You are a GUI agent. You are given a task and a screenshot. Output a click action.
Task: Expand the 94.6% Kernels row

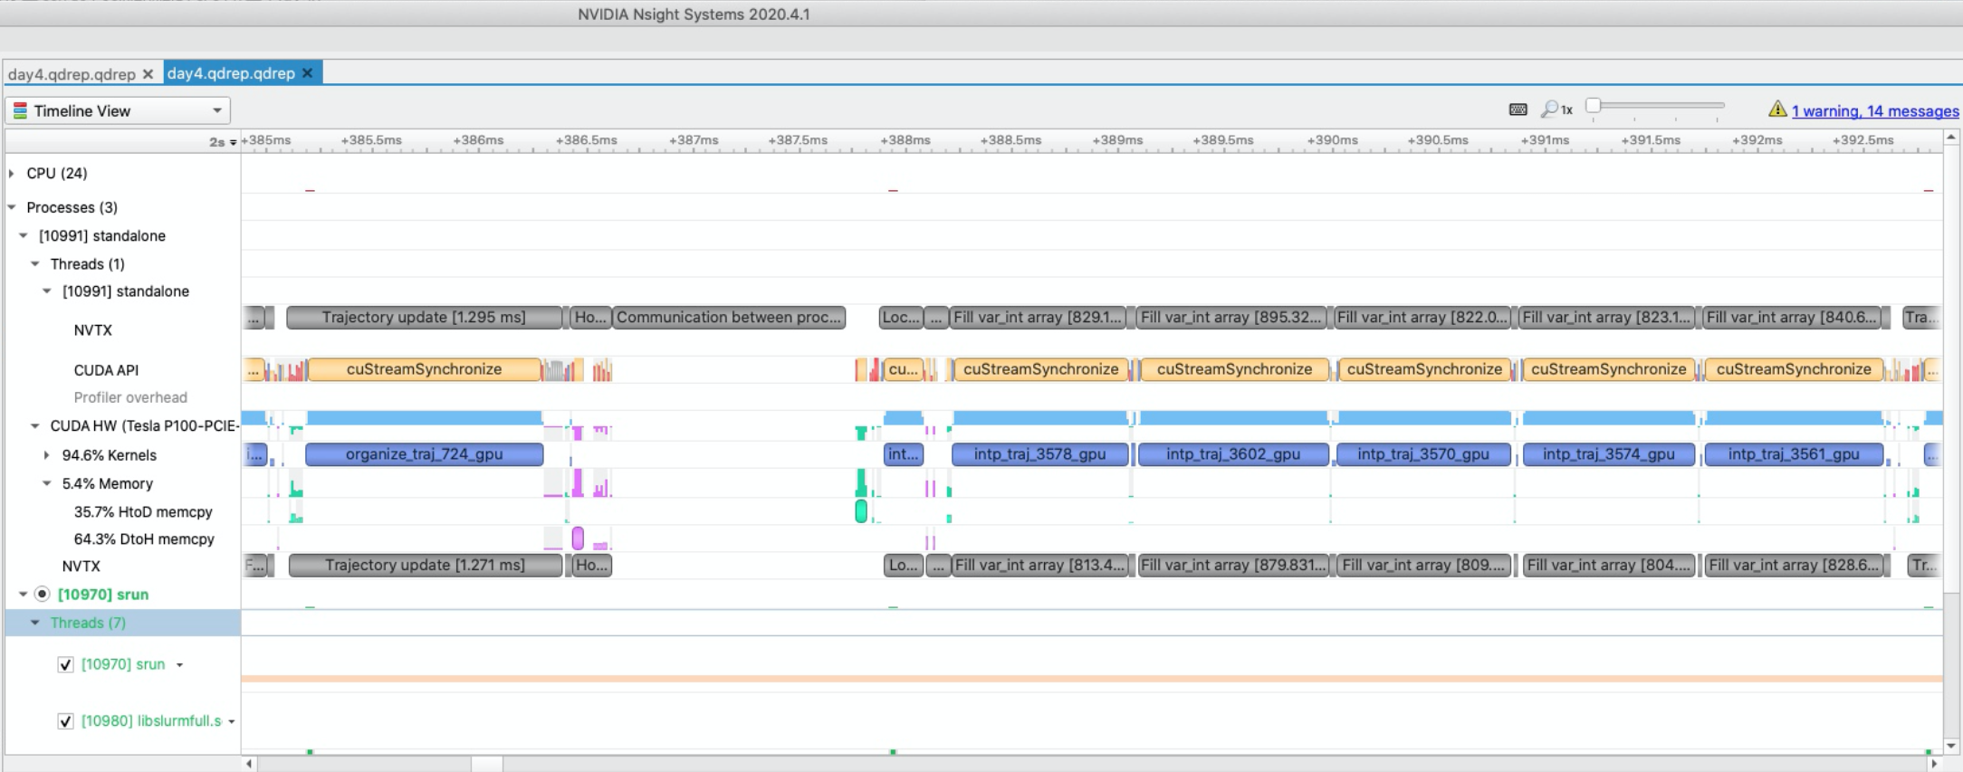pyautogui.click(x=46, y=455)
